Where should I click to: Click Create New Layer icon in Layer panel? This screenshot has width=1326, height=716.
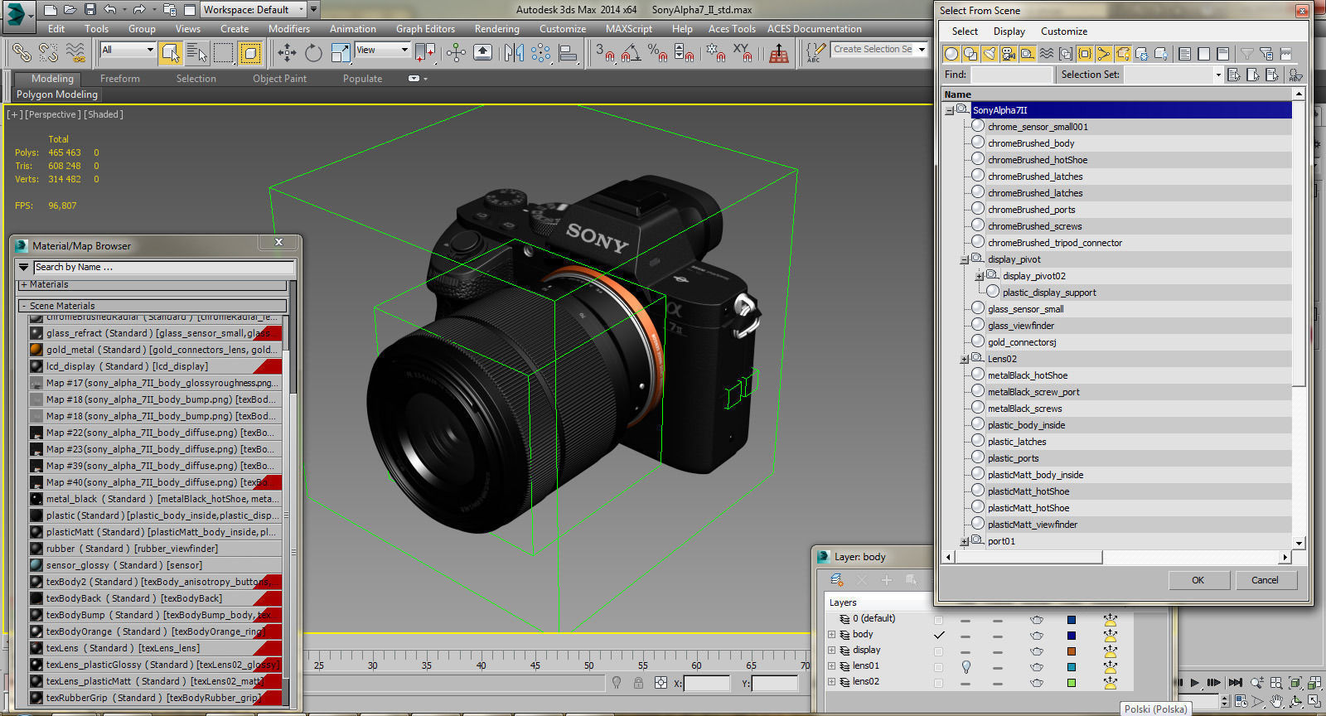[x=837, y=580]
